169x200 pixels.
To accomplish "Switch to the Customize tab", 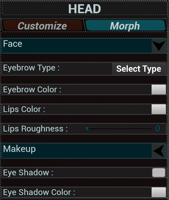I will [x=42, y=26].
